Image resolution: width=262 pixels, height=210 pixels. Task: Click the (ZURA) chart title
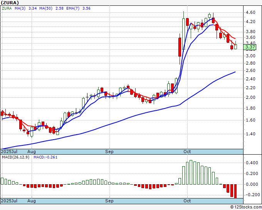tap(10, 3)
